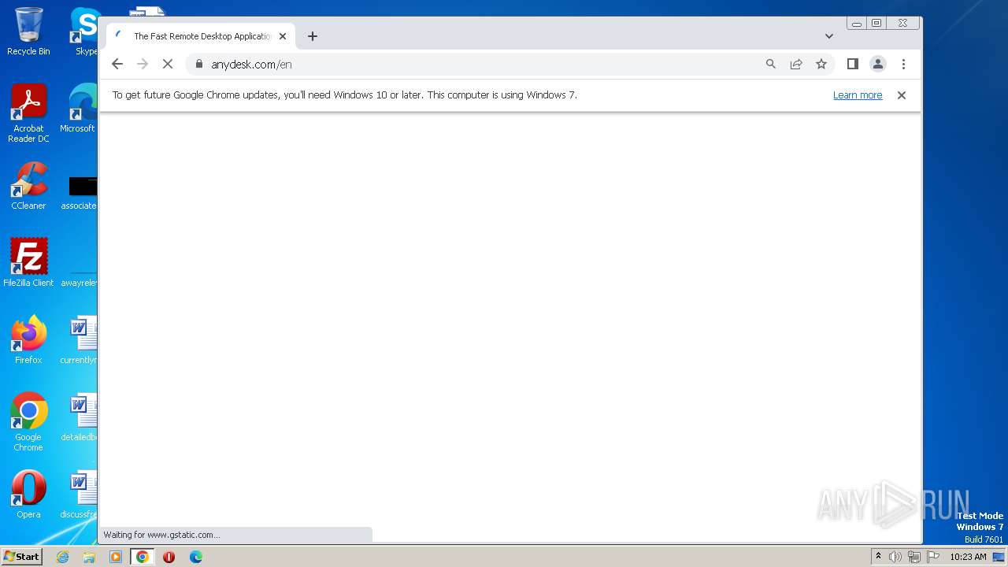1008x567 pixels.
Task: View site info via padlock icon
Action: tap(198, 64)
